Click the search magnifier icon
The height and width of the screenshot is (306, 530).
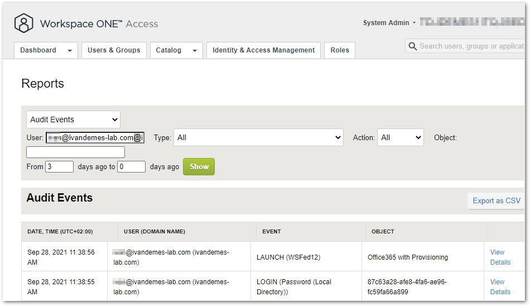pos(413,46)
